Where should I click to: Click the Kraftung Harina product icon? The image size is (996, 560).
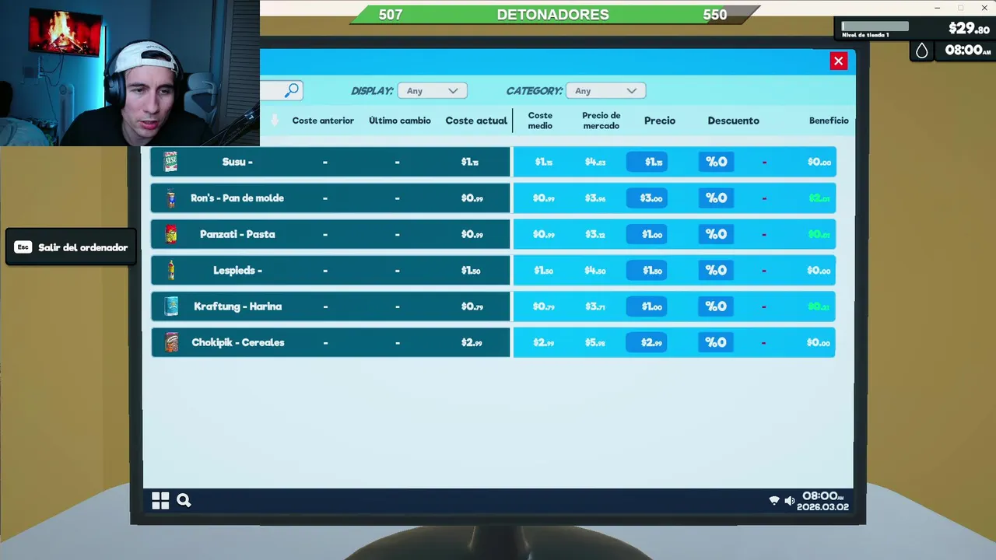pyautogui.click(x=171, y=306)
